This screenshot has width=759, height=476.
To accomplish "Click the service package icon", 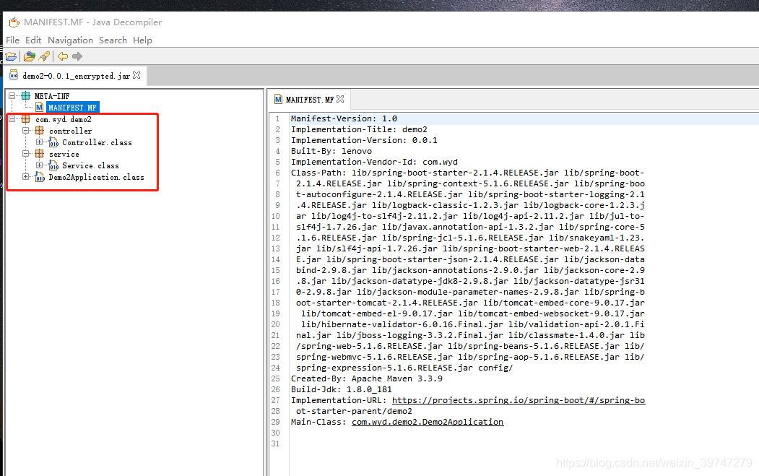I will point(40,154).
